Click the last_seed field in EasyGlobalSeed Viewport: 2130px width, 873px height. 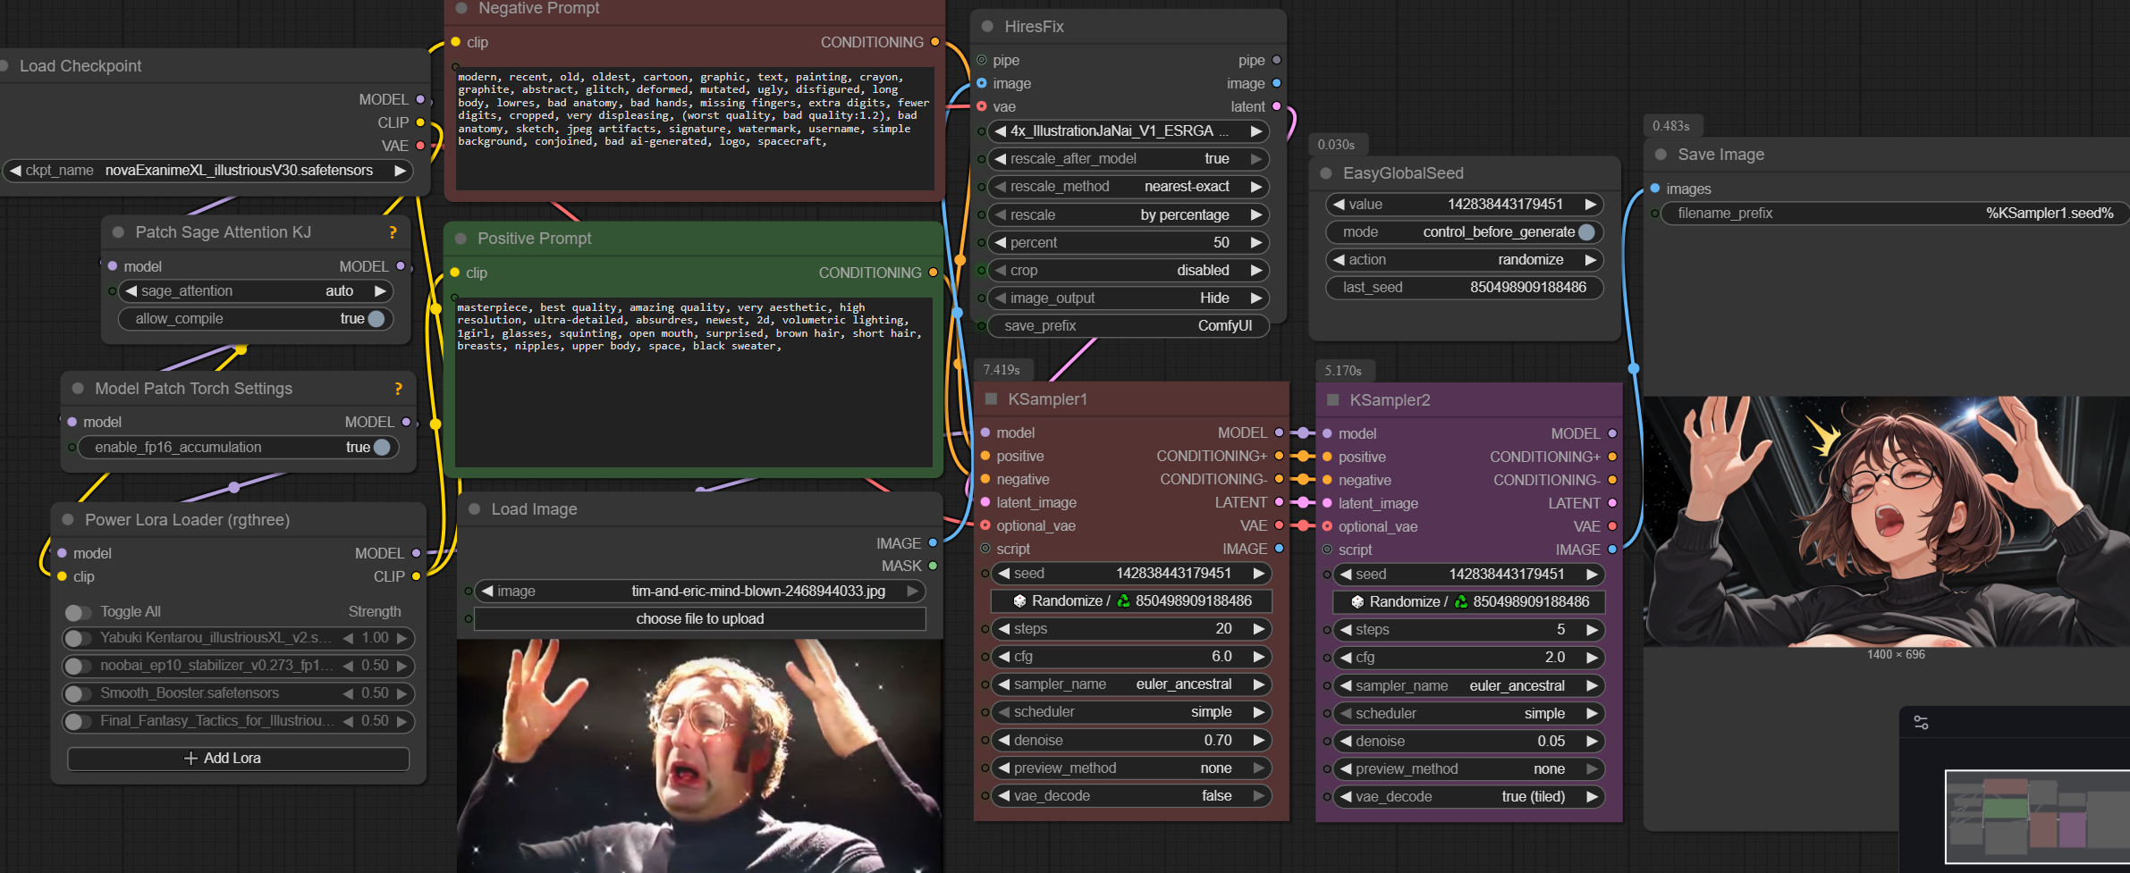click(x=1465, y=288)
